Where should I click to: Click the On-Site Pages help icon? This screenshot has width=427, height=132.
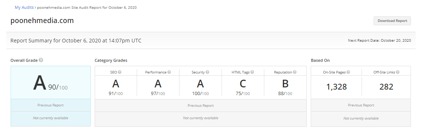(348, 72)
